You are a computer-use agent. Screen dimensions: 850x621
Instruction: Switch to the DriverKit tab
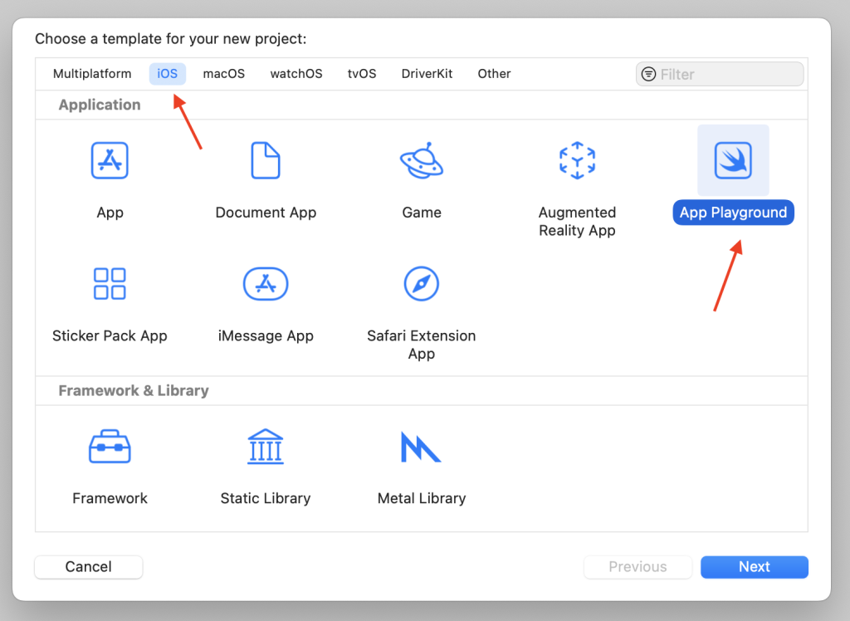point(427,74)
